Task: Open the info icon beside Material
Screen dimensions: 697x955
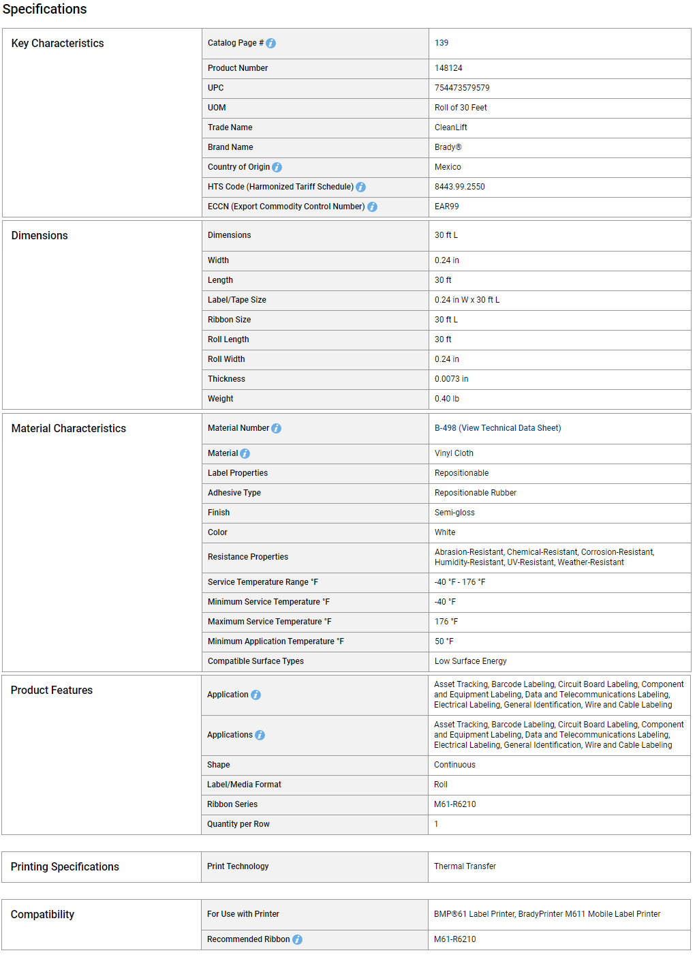Action: pos(245,454)
